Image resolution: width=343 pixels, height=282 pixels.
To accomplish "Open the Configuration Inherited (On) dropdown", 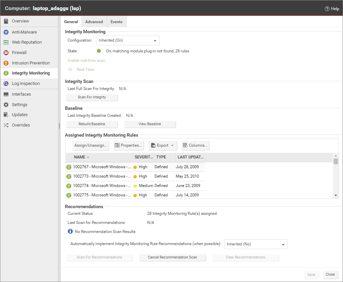I will (x=128, y=40).
